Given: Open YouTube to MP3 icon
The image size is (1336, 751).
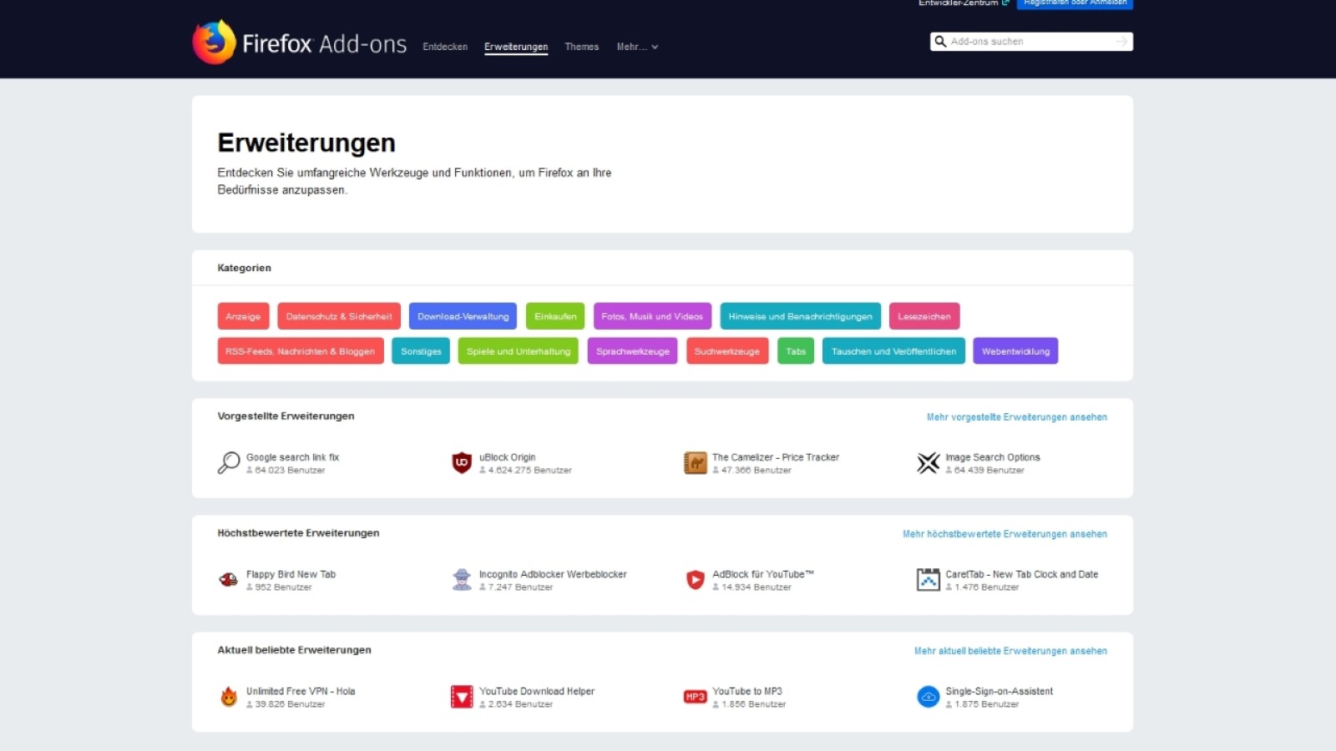Looking at the screenshot, I should 695,696.
